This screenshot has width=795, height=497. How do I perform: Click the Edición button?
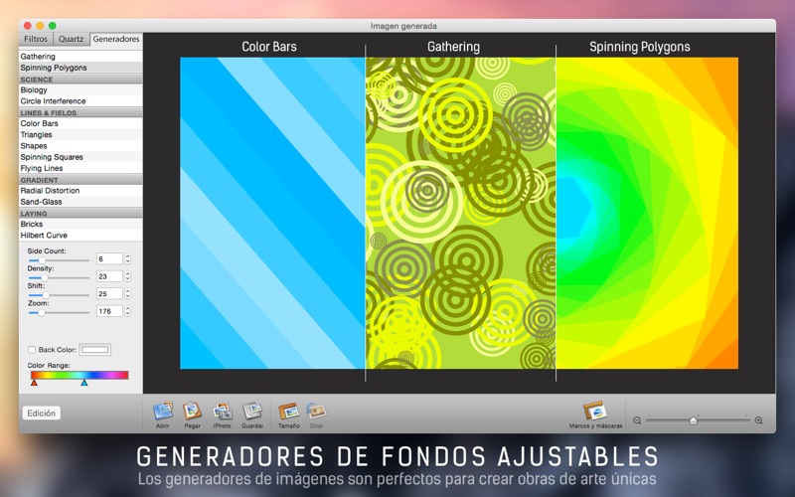pos(42,413)
